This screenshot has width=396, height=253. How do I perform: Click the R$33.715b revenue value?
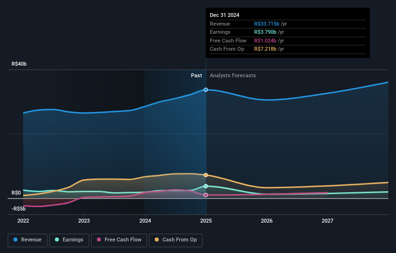[267, 24]
